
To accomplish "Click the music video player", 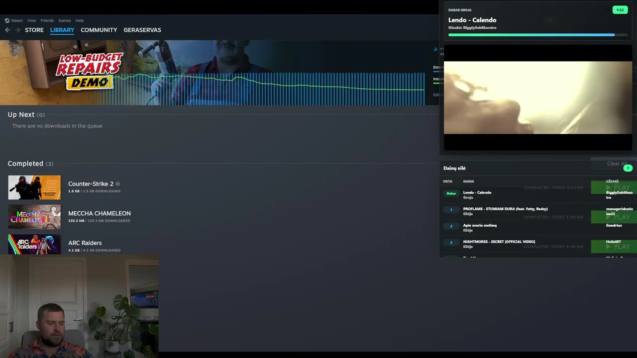I will pos(538,98).
